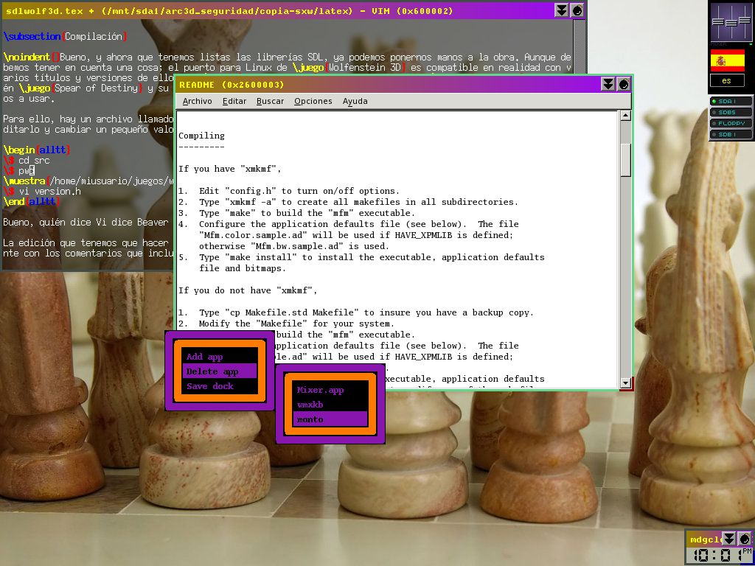Screen dimensions: 755x566
Task: Click the double-arrow shade button on VIM titlebar
Action: click(x=561, y=10)
